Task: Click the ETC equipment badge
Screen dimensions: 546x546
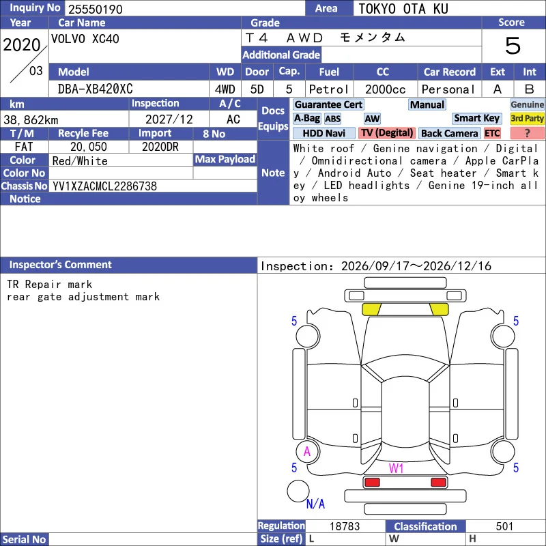Action: [492, 133]
